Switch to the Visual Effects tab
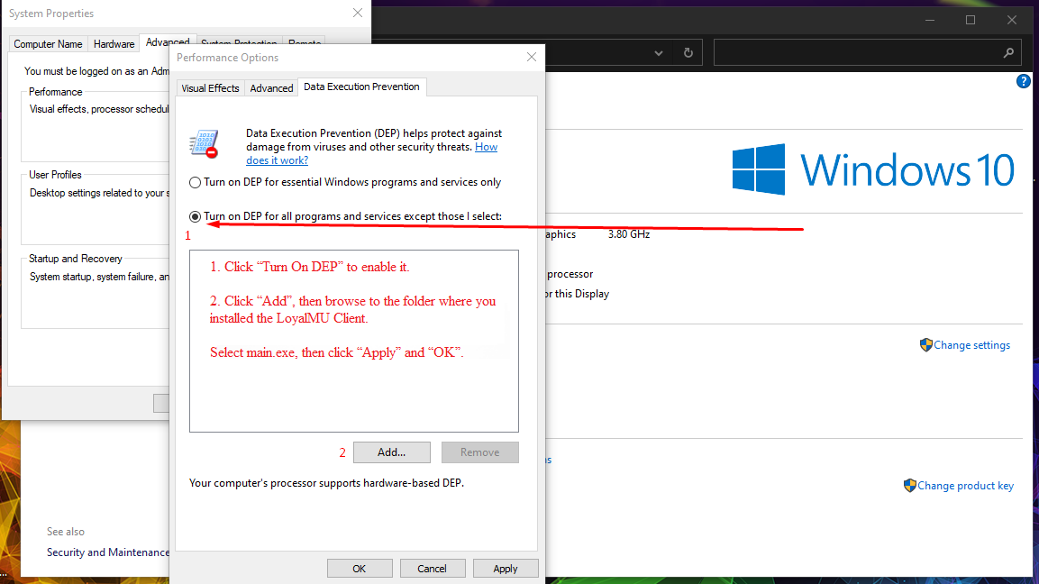This screenshot has height=584, width=1039. pyautogui.click(x=210, y=87)
